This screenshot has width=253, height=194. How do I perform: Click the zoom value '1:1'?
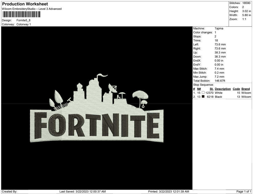pos(244,19)
